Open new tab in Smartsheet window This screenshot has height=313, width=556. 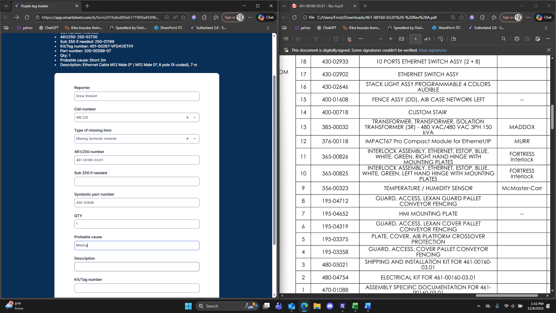[x=87, y=6]
